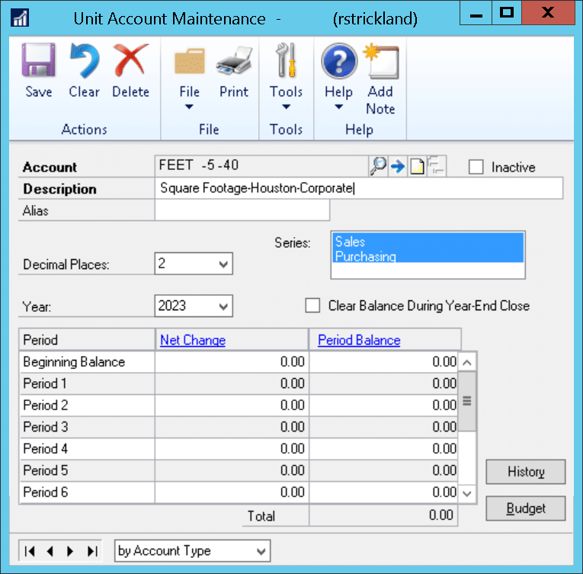This screenshot has width=583, height=574.
Task: Click the Save floppy disk icon
Action: pyautogui.click(x=38, y=60)
